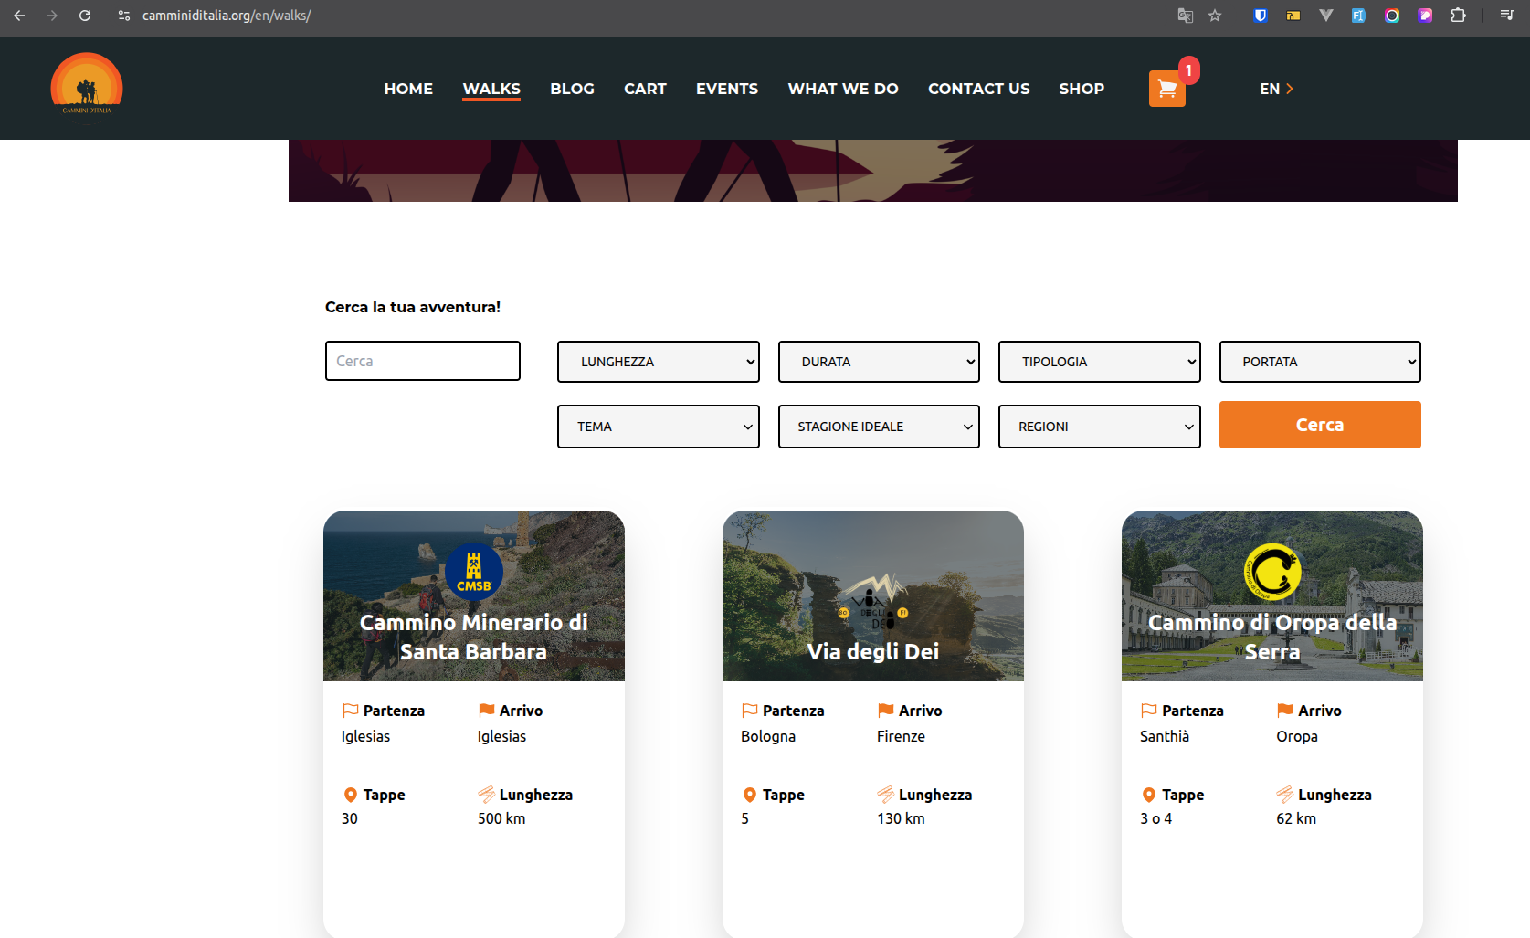This screenshot has height=938, width=1530.
Task: Open the purple extension icon
Action: click(x=1425, y=16)
